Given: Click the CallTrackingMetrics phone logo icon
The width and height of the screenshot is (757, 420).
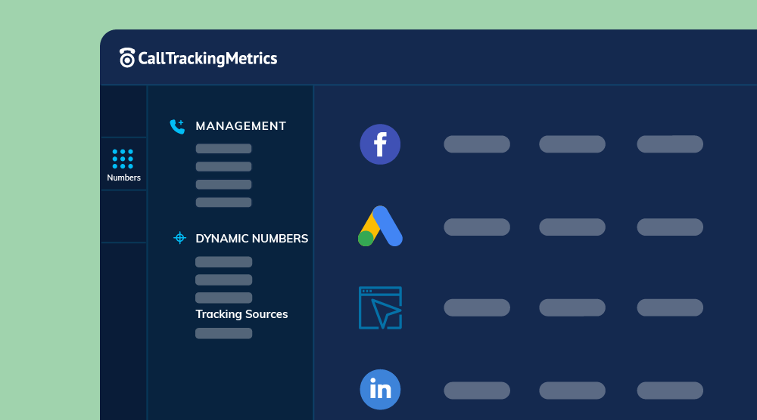Looking at the screenshot, I should [127, 58].
